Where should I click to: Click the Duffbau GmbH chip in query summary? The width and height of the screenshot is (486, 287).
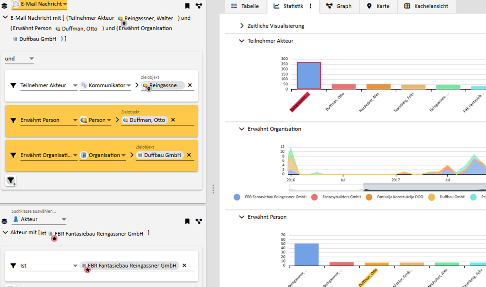(x=34, y=39)
